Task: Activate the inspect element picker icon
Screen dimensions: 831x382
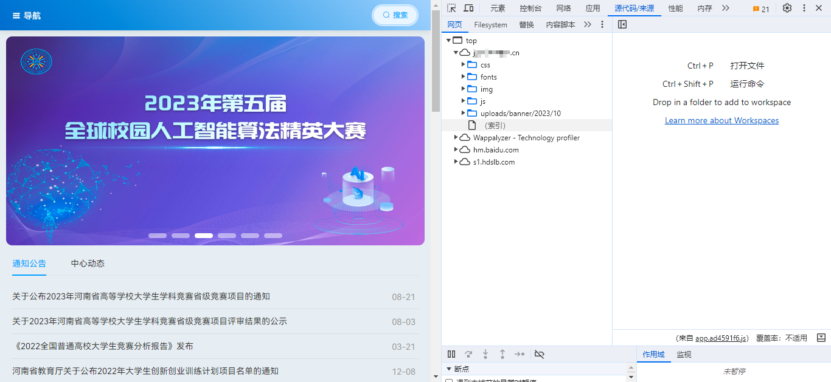Action: click(x=451, y=8)
